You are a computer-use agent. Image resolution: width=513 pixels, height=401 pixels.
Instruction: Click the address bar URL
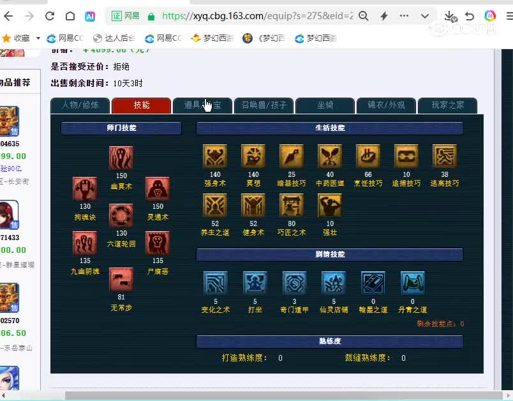[258, 16]
